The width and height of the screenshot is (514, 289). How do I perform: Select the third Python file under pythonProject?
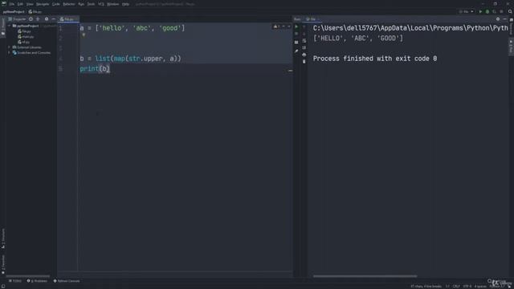click(24, 42)
